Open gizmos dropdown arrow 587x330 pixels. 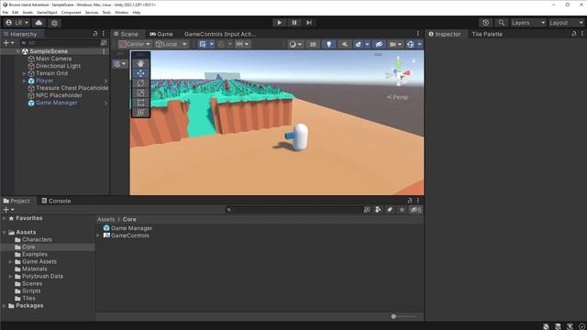(x=419, y=44)
